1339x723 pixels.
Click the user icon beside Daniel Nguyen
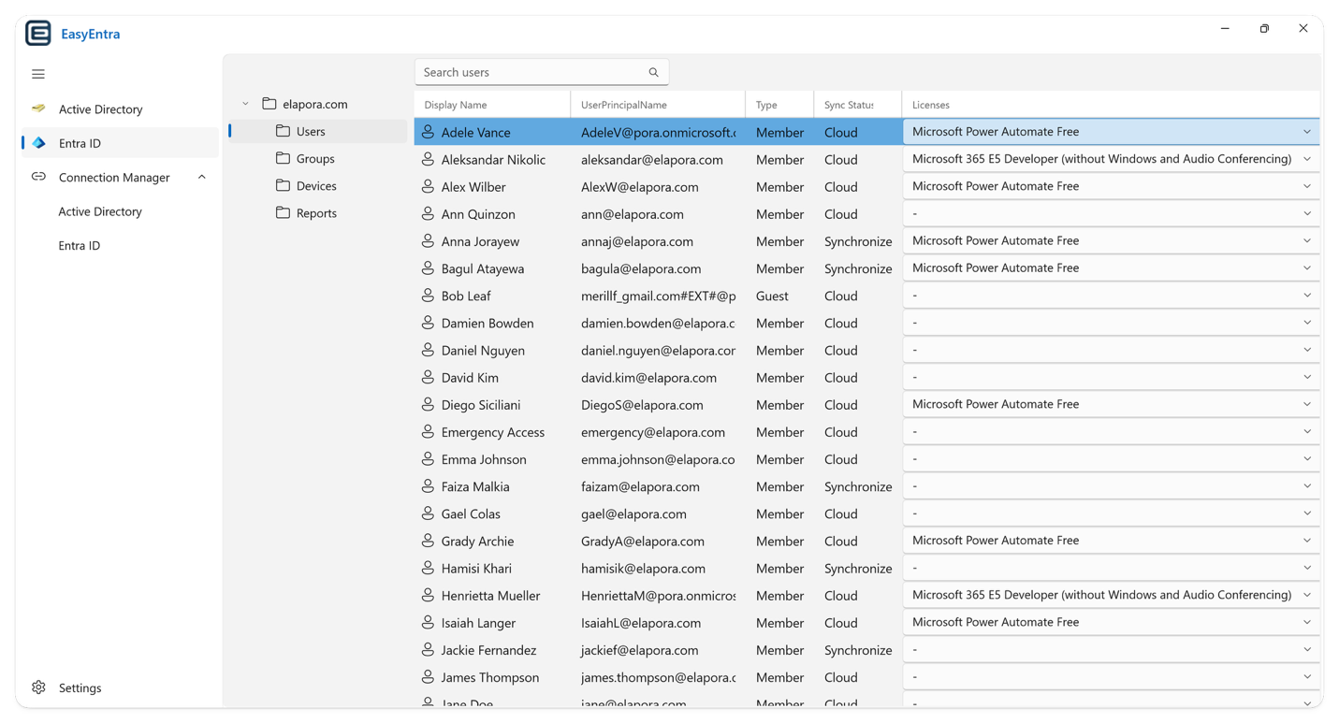(428, 350)
